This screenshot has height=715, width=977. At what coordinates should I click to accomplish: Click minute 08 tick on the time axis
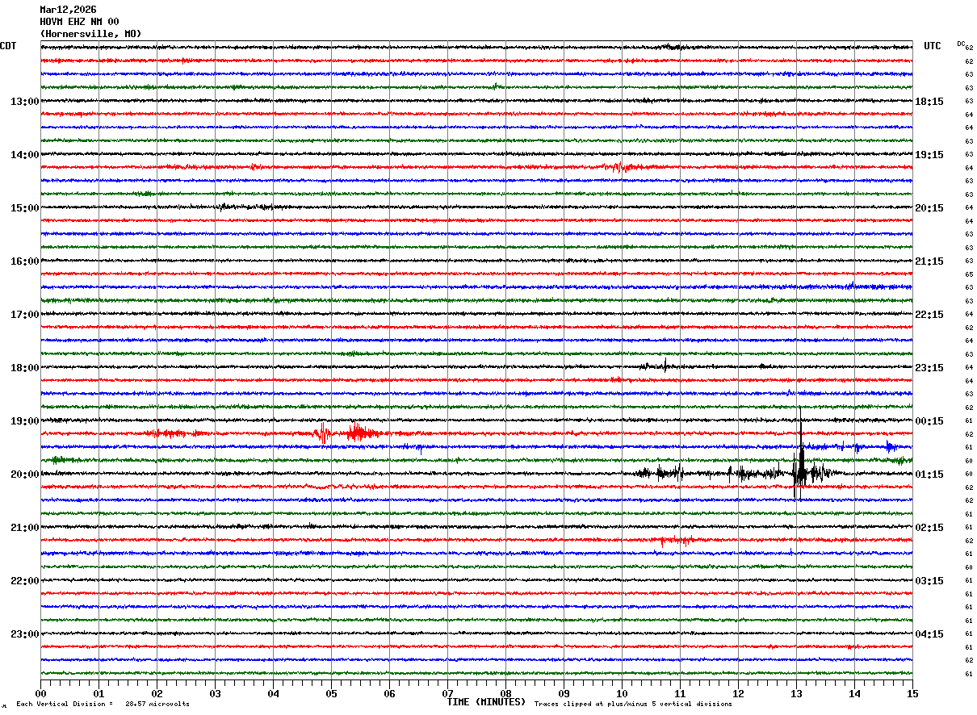coord(505,693)
